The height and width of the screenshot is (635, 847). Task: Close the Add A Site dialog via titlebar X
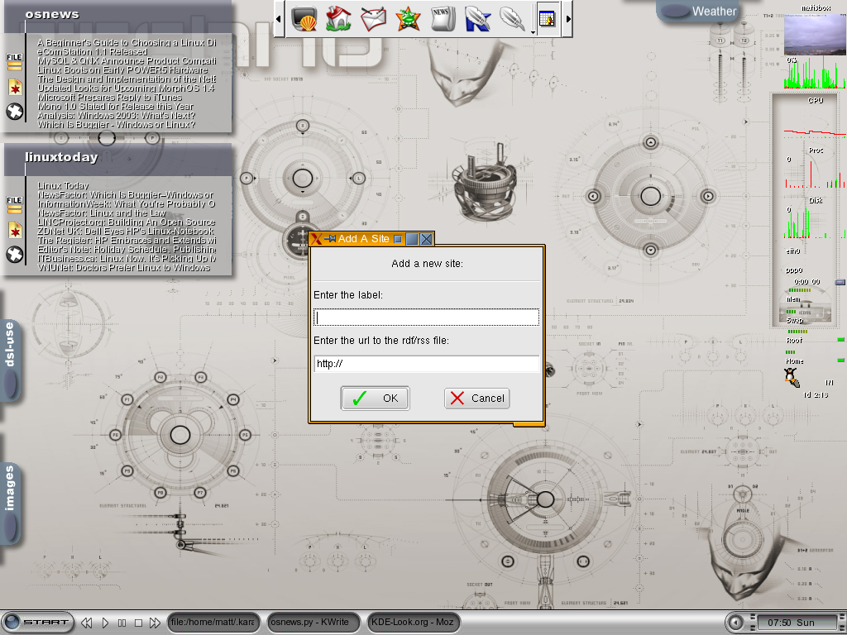pyautogui.click(x=426, y=239)
